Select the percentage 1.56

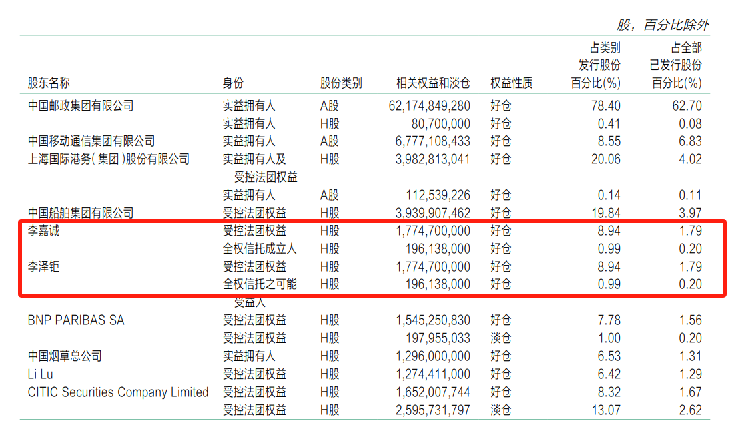pos(691,320)
